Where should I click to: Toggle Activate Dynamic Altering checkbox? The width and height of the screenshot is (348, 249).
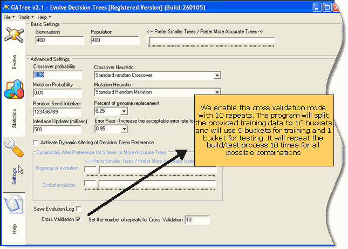(36, 143)
